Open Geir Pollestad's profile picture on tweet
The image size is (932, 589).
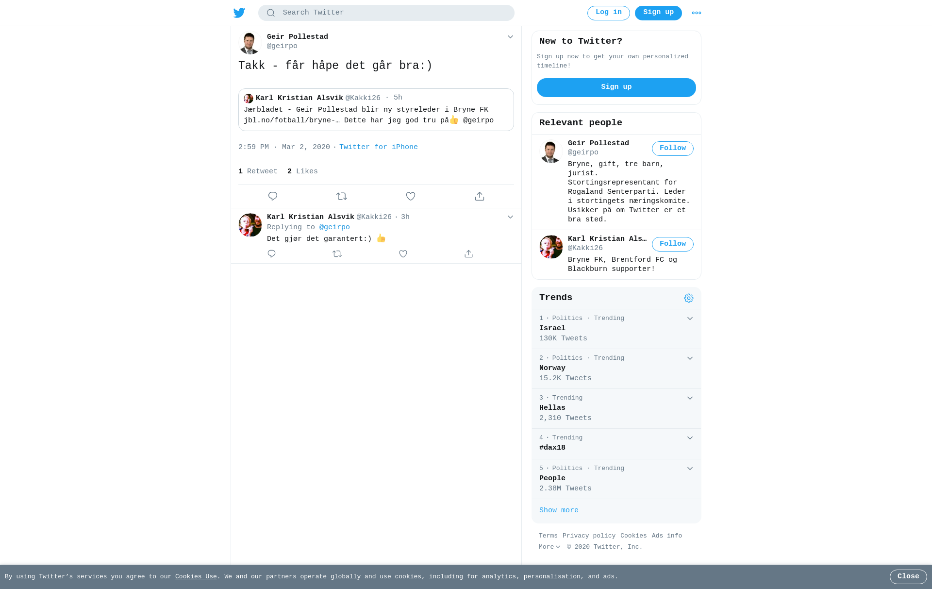[x=250, y=43]
